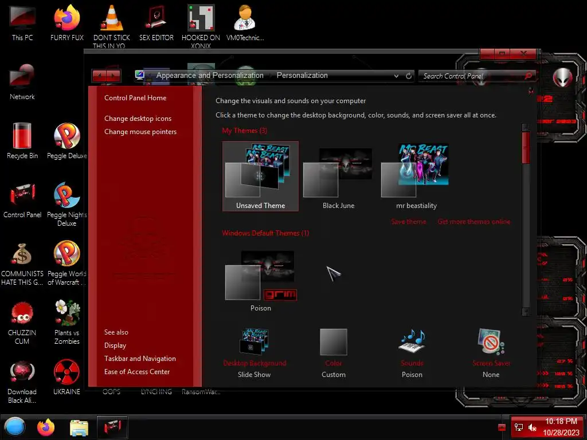Click the muted volume tray icon
The width and height of the screenshot is (587, 440).
click(532, 427)
